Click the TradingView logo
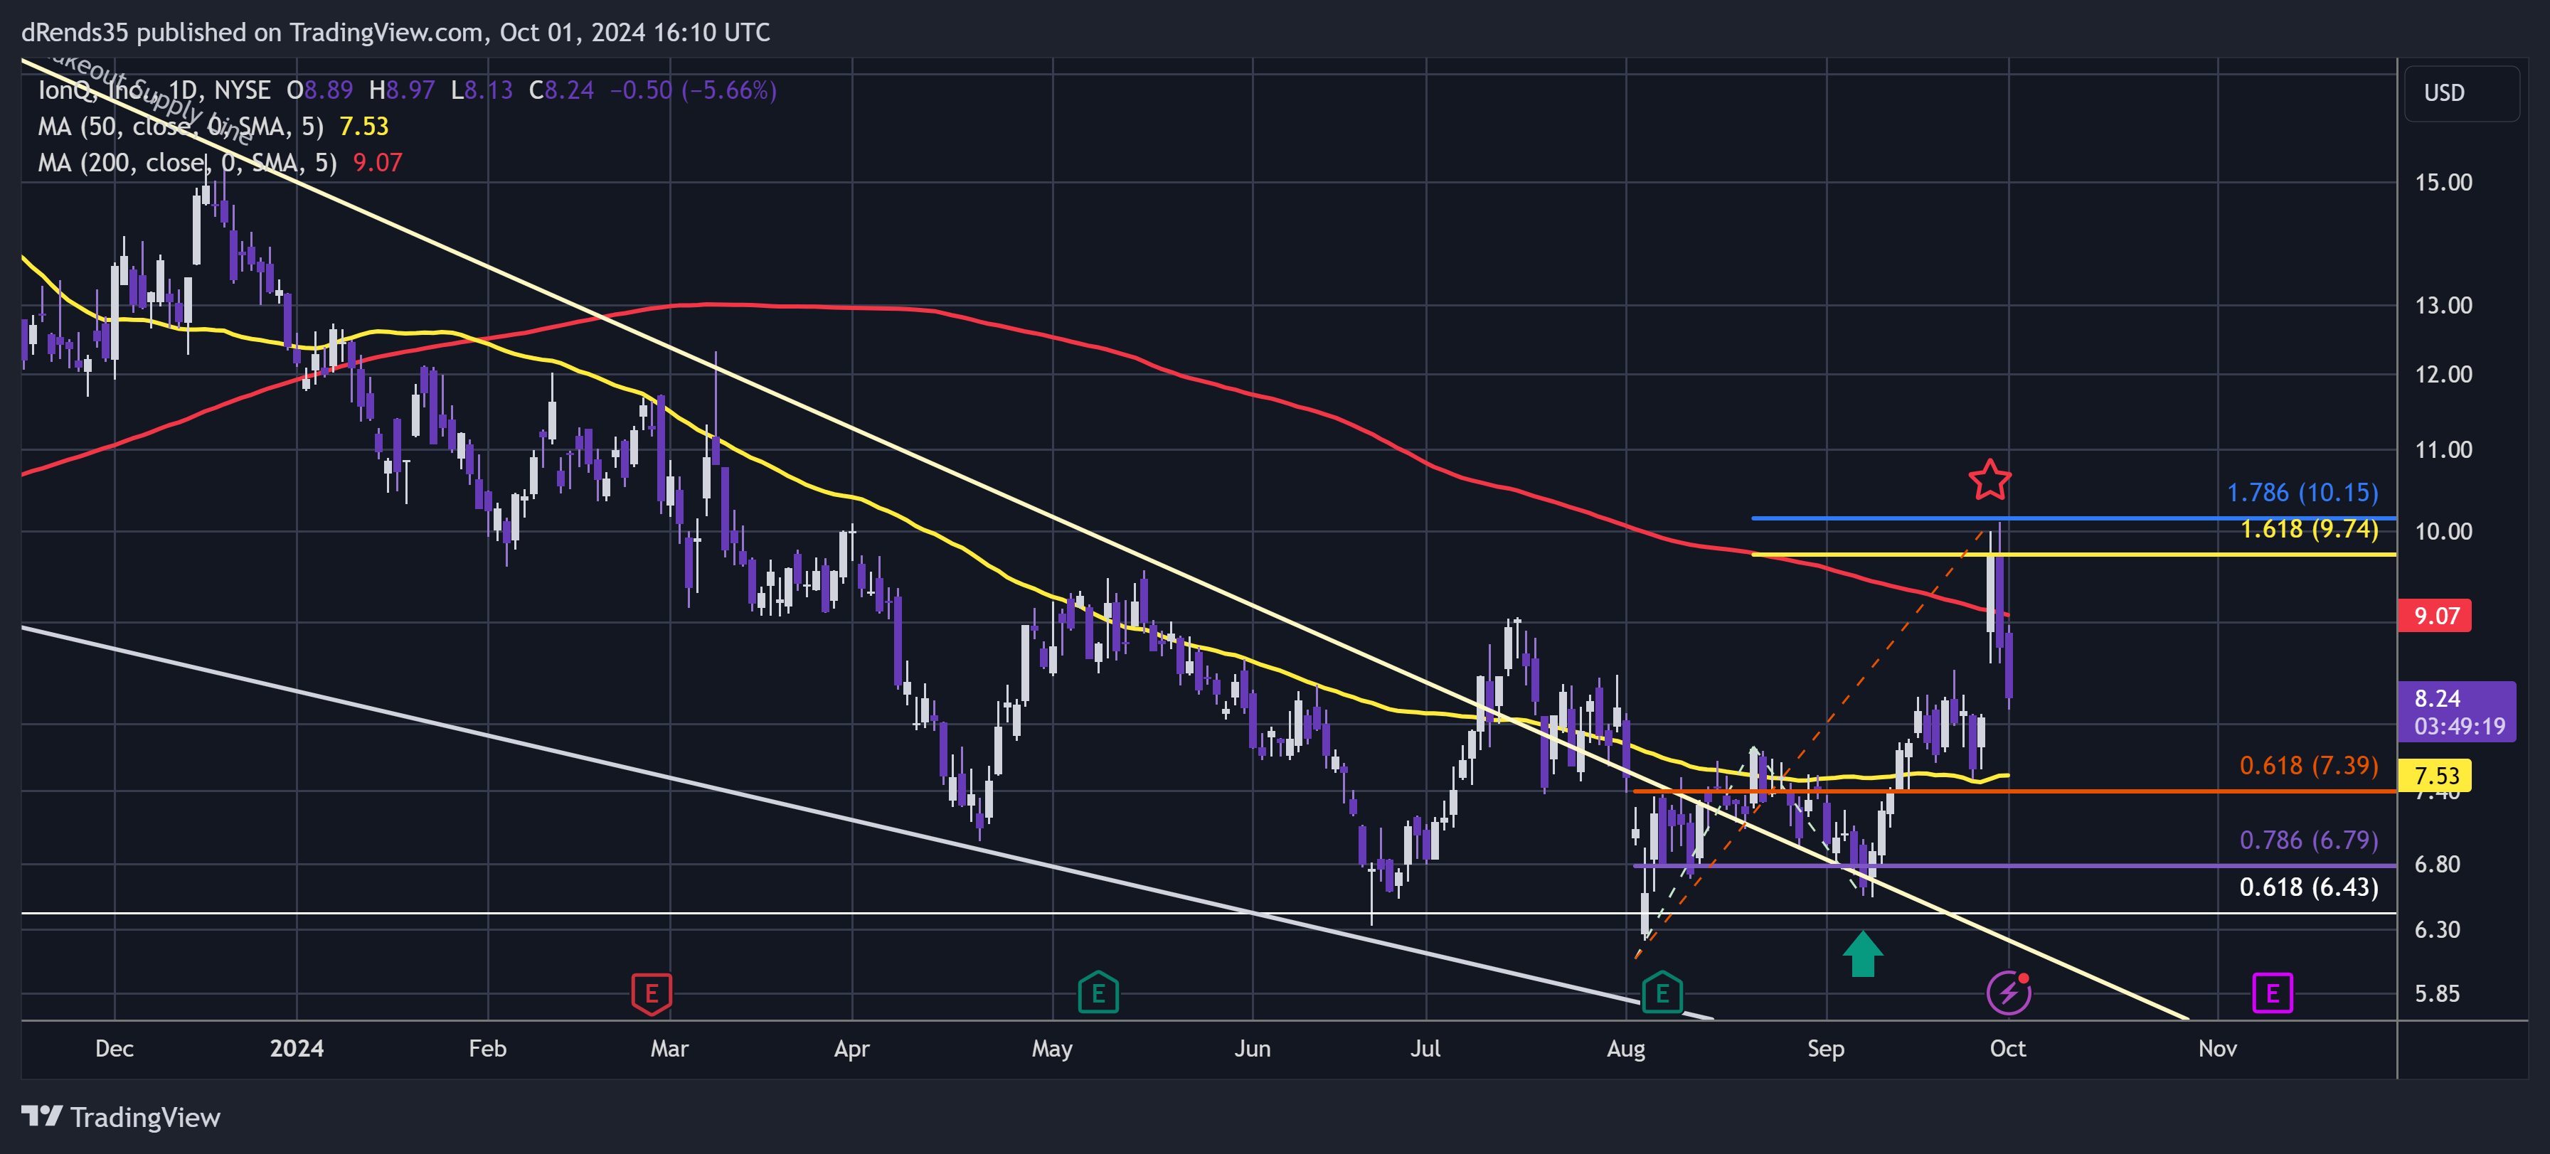Image resolution: width=2550 pixels, height=1154 pixels. [121, 1117]
